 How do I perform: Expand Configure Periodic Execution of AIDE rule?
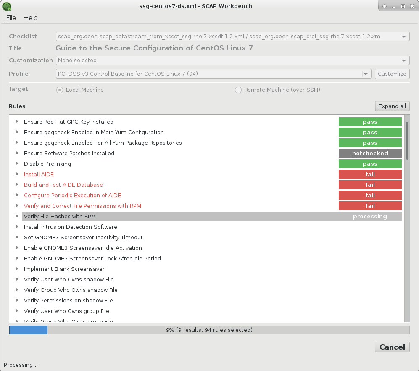coord(17,195)
